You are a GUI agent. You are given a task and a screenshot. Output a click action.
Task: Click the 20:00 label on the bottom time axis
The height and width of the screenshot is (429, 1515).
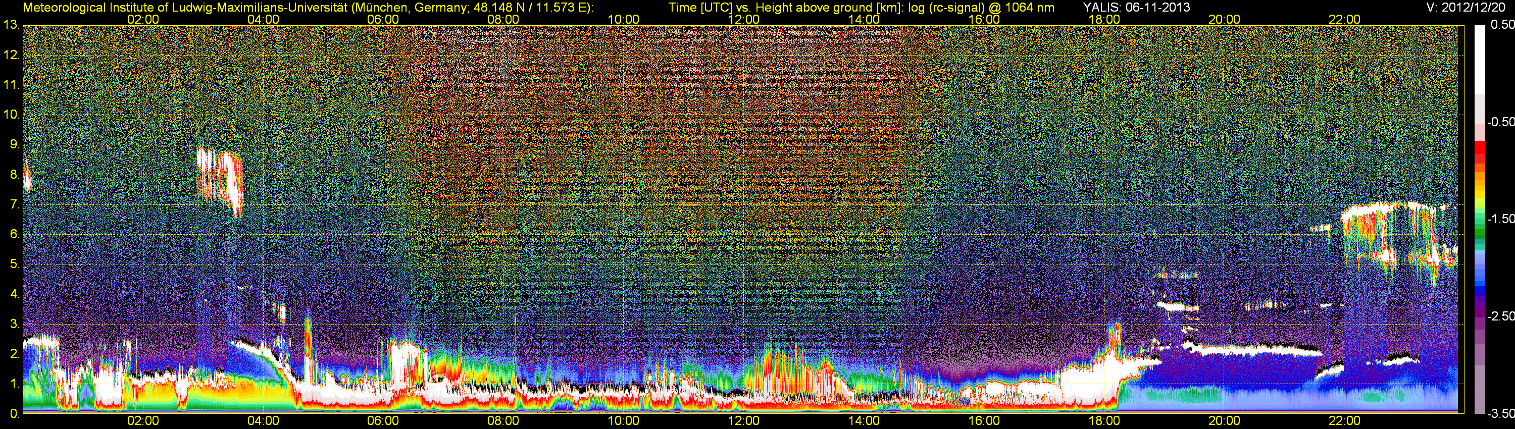[1225, 421]
